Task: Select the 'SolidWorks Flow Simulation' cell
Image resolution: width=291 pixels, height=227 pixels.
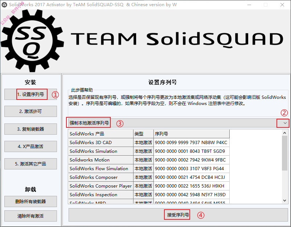Action: point(101,169)
